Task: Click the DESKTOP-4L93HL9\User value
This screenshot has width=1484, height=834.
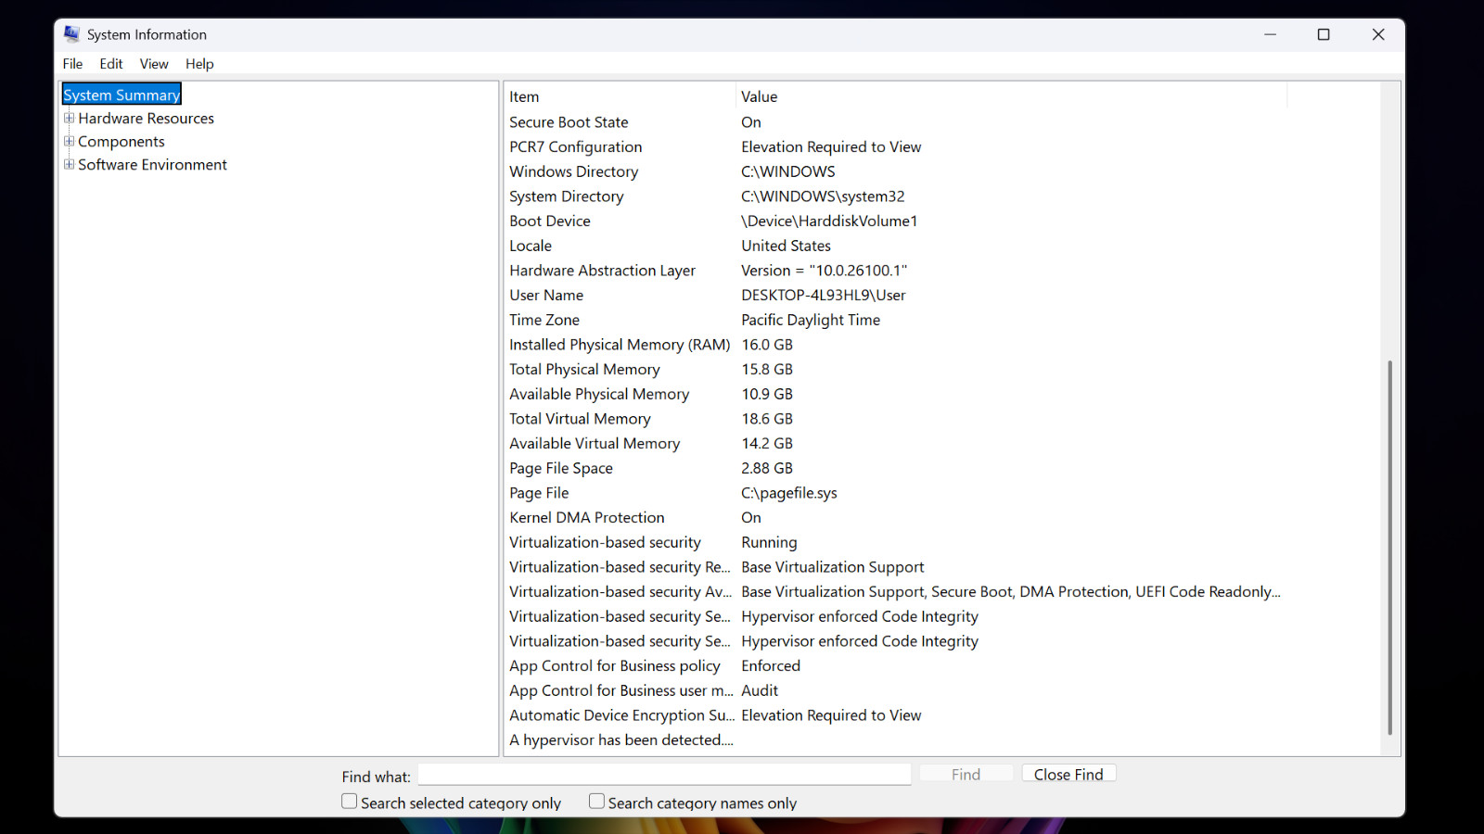Action: [823, 296]
